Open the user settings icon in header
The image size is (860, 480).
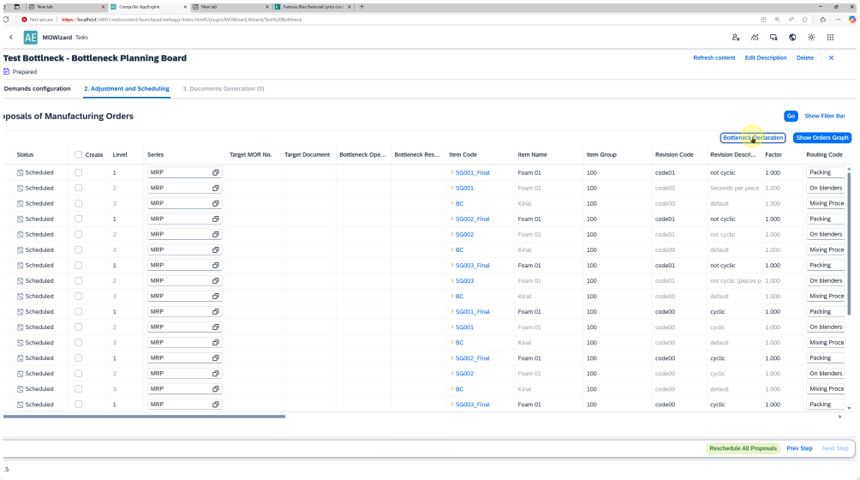[x=736, y=37]
